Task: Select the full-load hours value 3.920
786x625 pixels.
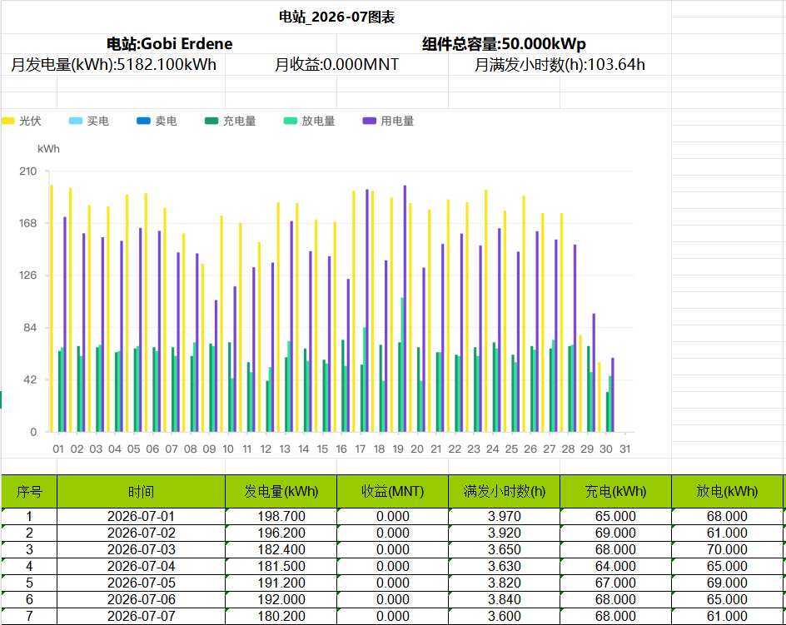Action: [505, 533]
